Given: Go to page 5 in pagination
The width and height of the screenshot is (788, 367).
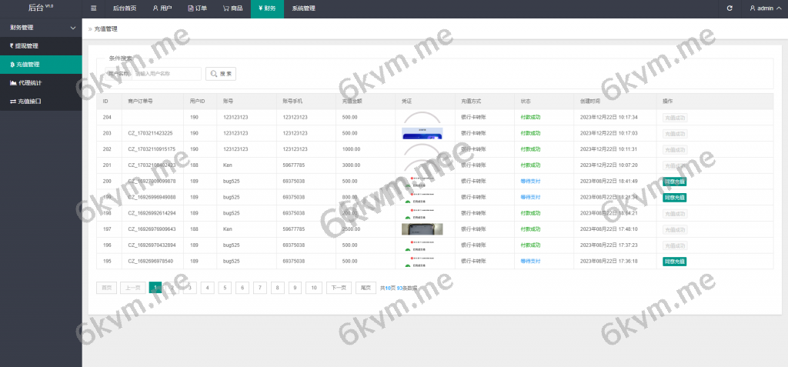Looking at the screenshot, I should [x=225, y=288].
